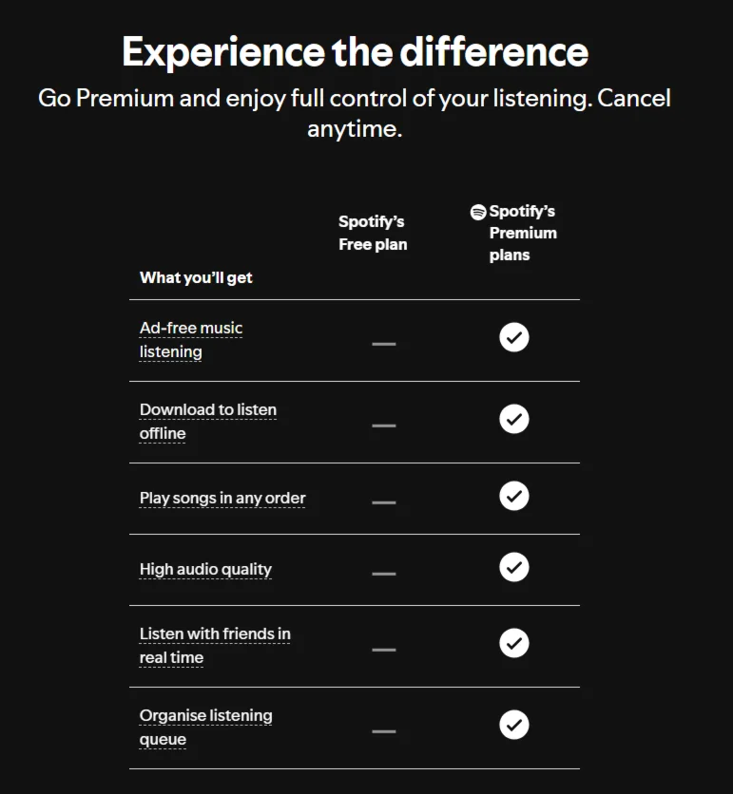Open the 'Ad-free music listening' feature link

[191, 340]
